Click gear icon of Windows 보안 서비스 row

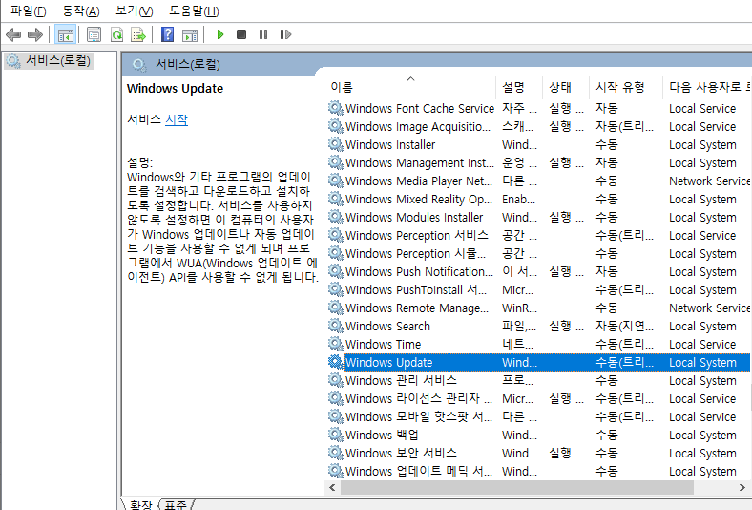click(336, 453)
